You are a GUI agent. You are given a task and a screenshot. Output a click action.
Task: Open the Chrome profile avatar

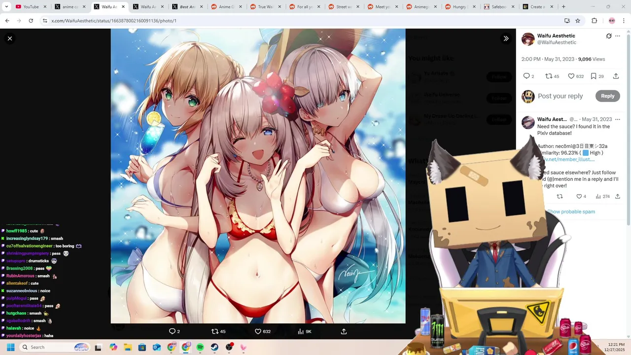pos(612,21)
